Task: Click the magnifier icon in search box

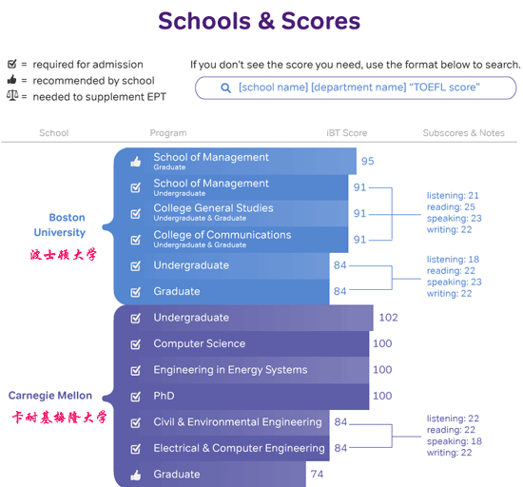Action: tap(225, 88)
